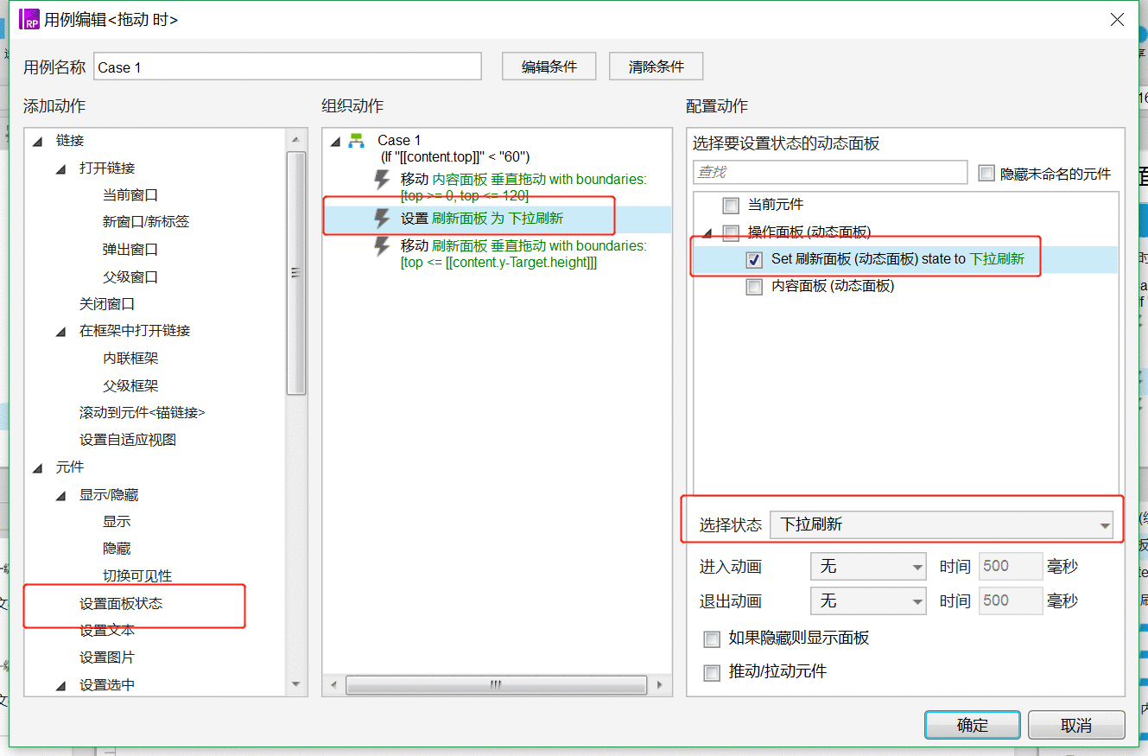Confirm with the 确定 button
The width and height of the screenshot is (1148, 756).
(973, 725)
